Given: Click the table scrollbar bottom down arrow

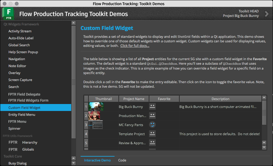Looking at the screenshot, I should (x=264, y=147).
